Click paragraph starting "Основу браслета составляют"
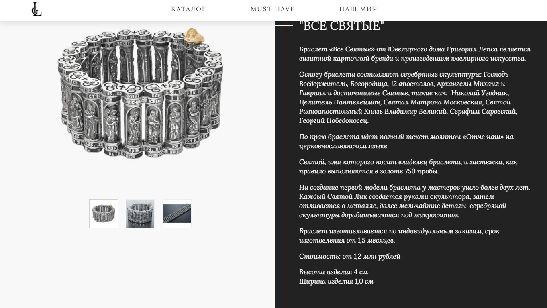The width and height of the screenshot is (547, 308). click(x=408, y=98)
